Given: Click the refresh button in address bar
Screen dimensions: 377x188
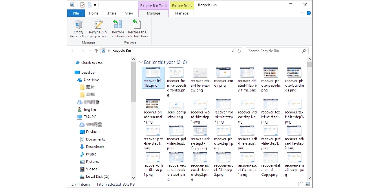Looking at the screenshot, I should pos(239,51).
